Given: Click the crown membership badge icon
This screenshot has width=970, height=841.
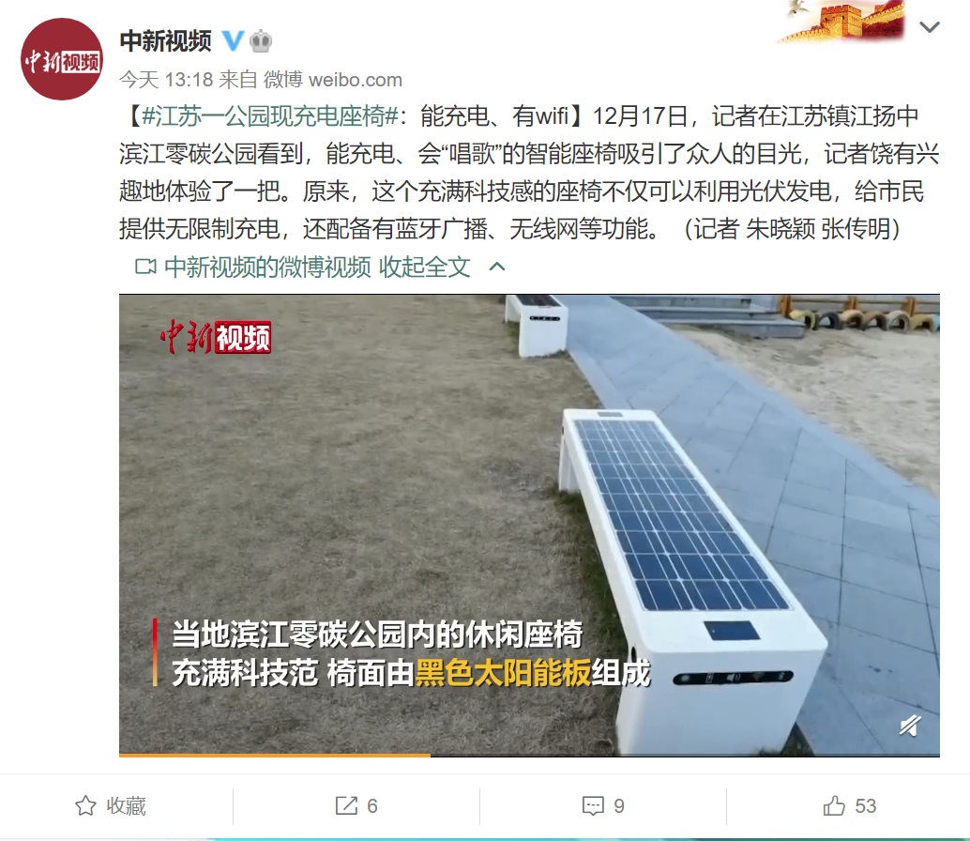Looking at the screenshot, I should [261, 41].
